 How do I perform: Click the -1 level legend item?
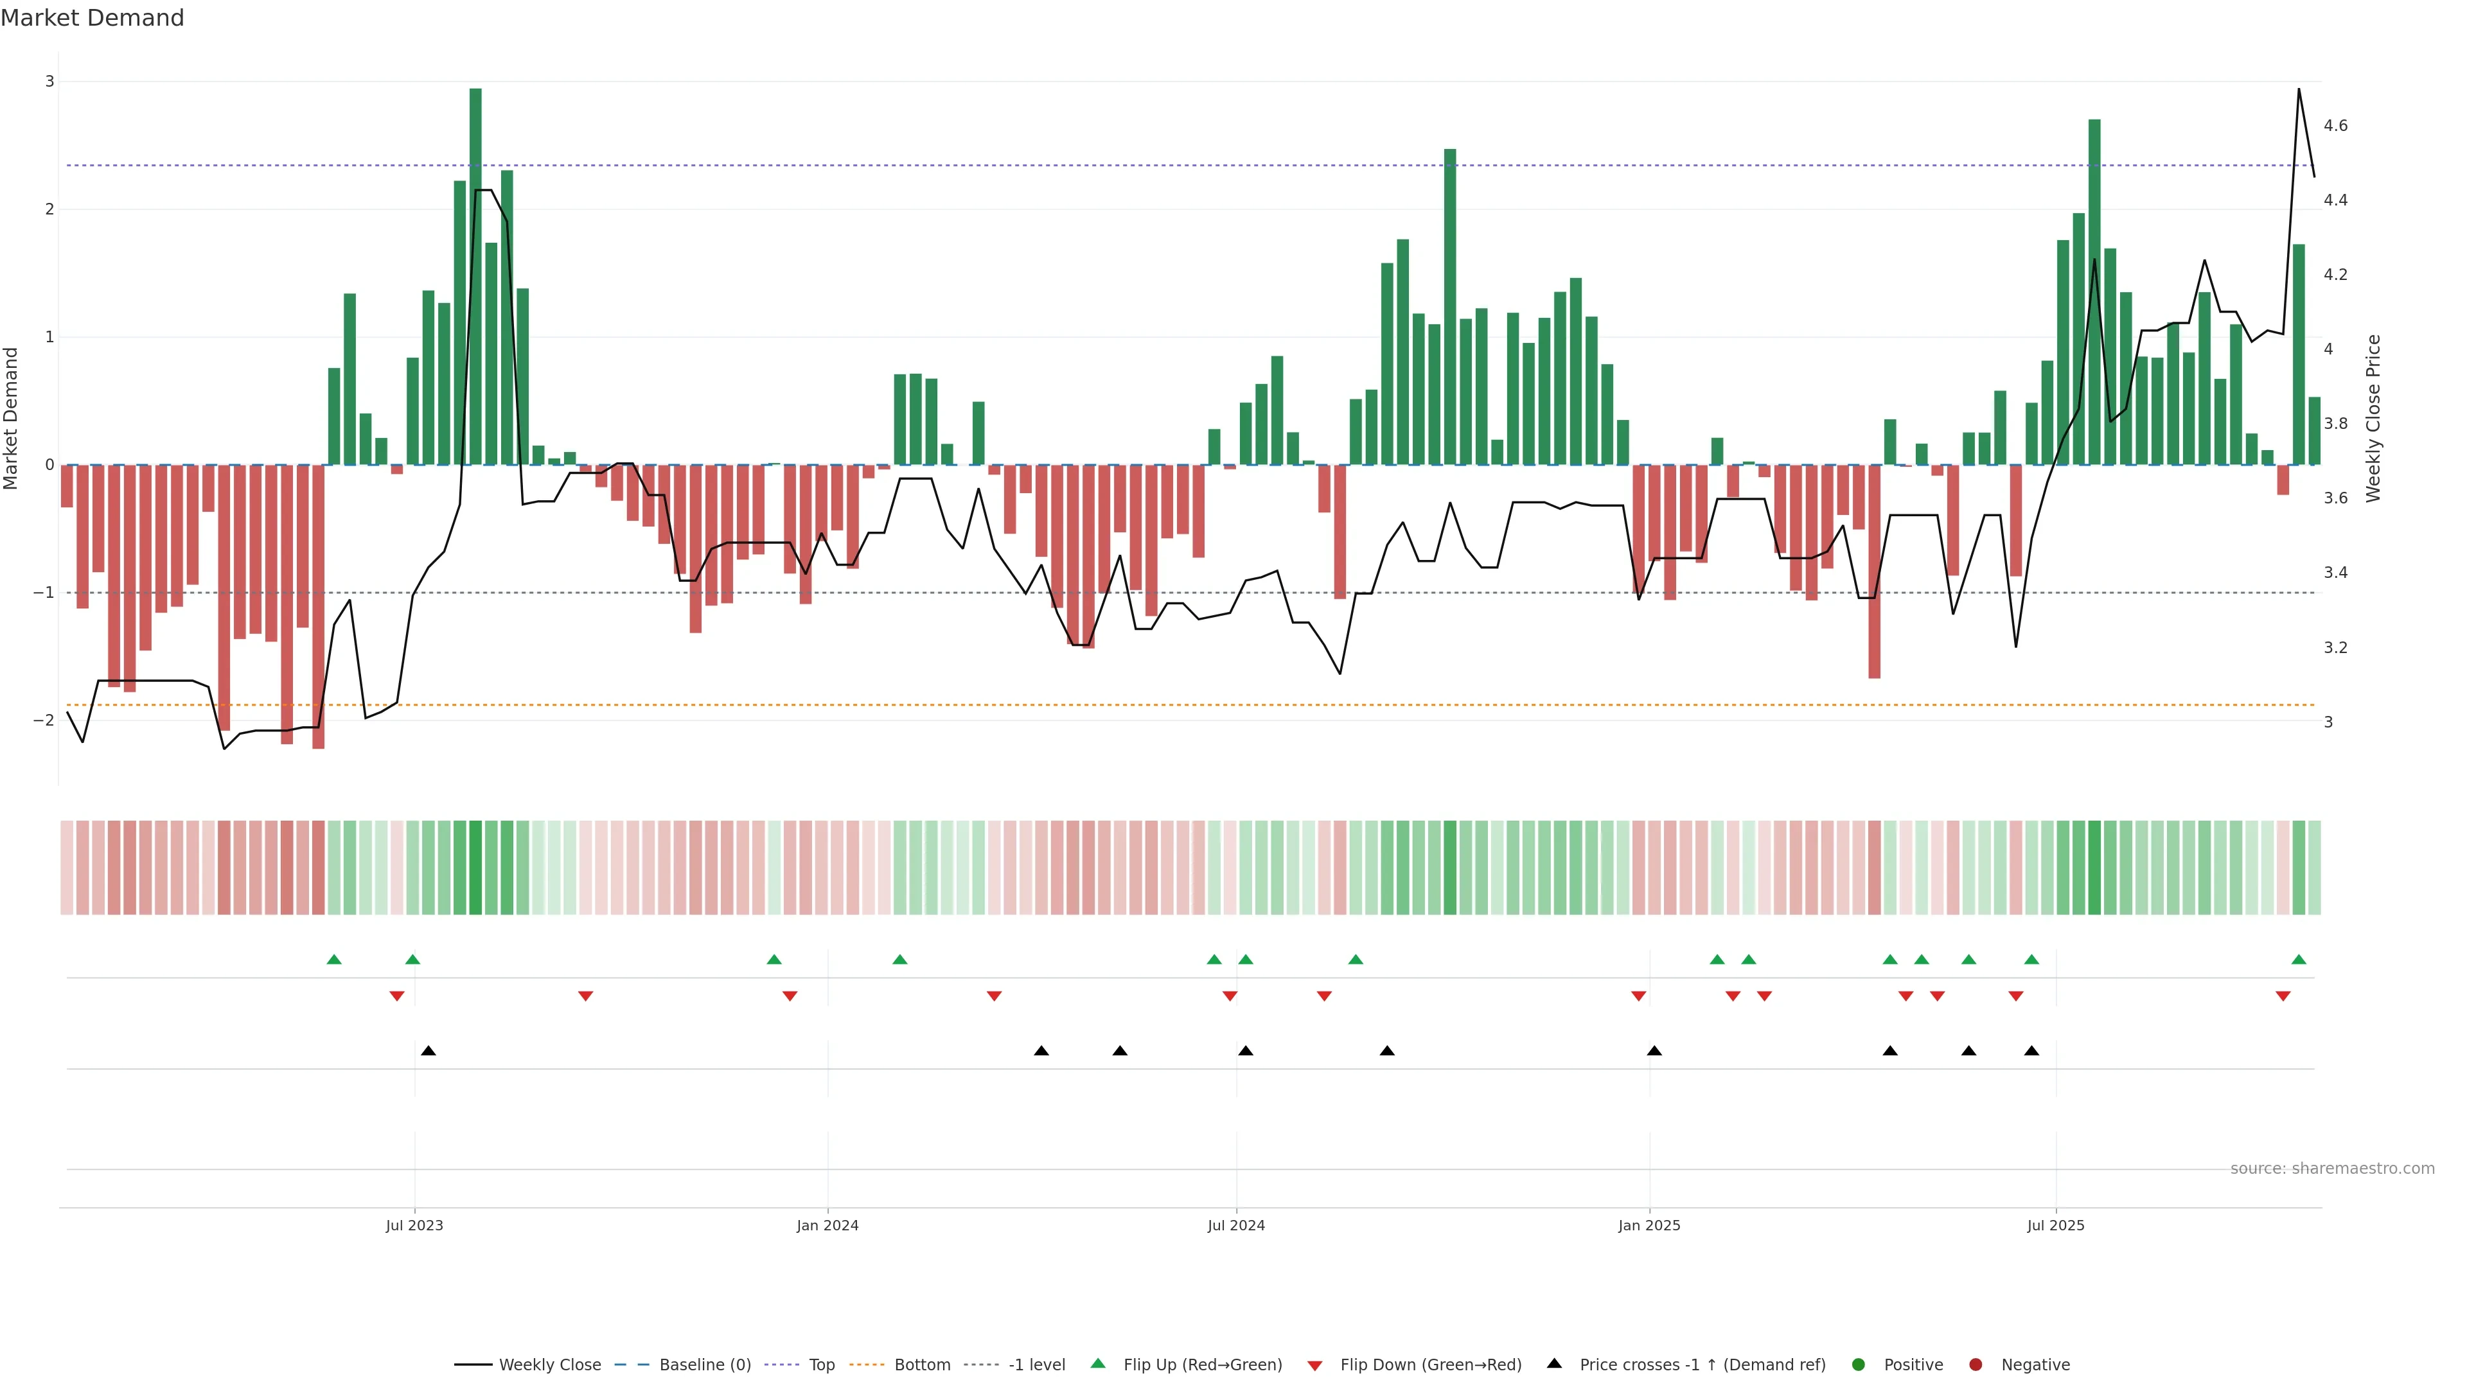tap(1036, 1365)
